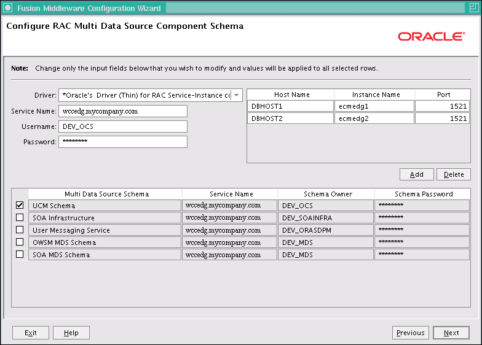Click the schema password cell for SOA Infrastructure
This screenshot has height=345, width=482.
tap(422, 217)
